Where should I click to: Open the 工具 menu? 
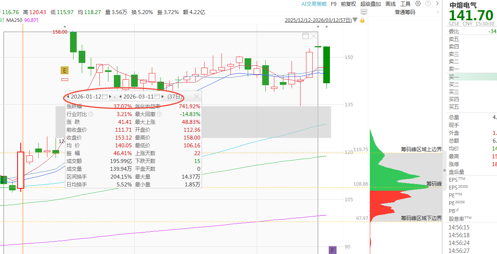[x=405, y=4]
